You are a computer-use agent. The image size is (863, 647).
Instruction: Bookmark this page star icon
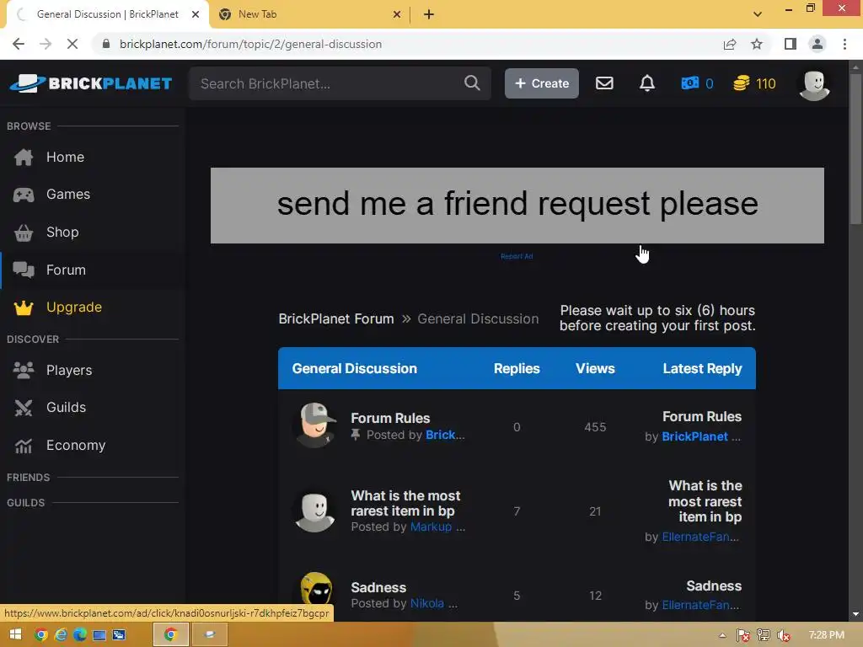coord(757,44)
